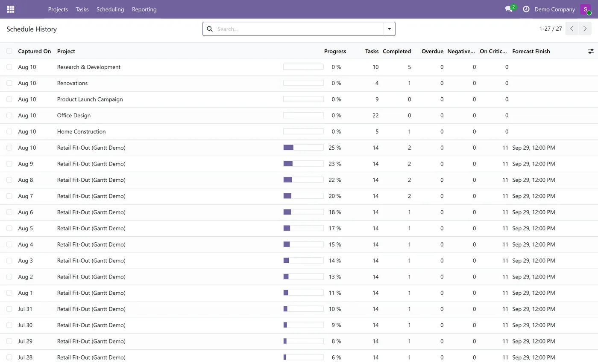Toggle the select-all header checkbox
Image resolution: width=598 pixels, height=363 pixels.
tap(9, 51)
